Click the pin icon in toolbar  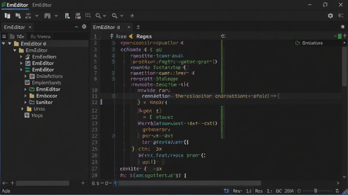point(132,16)
